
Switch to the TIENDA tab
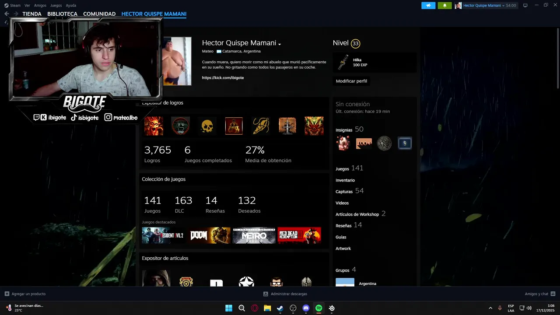pyautogui.click(x=32, y=14)
